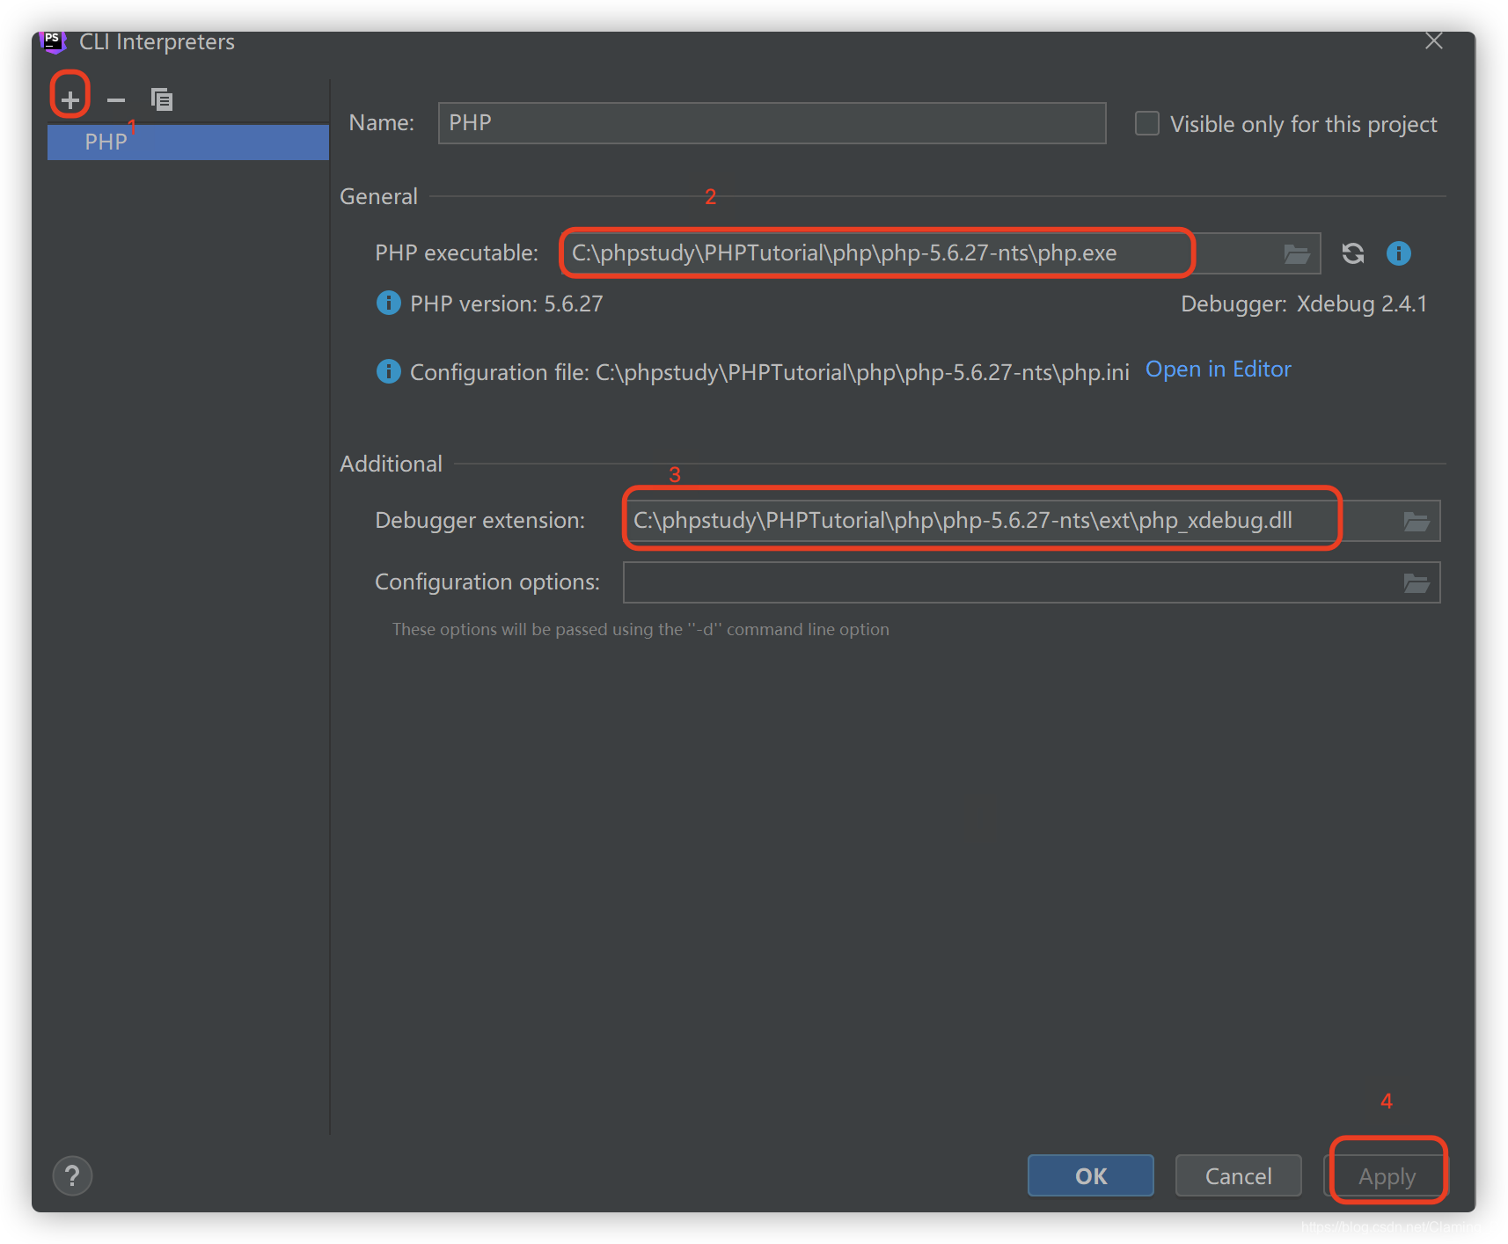Add a new CLI interpreter with plus icon
This screenshot has height=1244, width=1508.
click(x=70, y=99)
